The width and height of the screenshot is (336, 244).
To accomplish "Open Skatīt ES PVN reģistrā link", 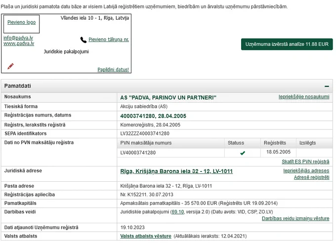I will pyautogui.click(x=305, y=162).
